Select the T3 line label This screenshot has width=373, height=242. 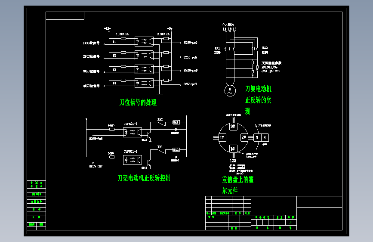[x=114, y=70]
